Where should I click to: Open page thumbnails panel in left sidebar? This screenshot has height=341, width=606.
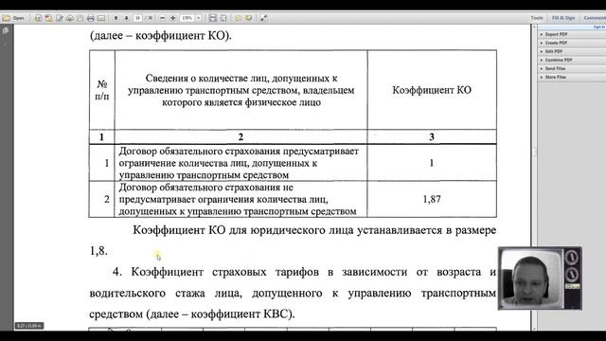click(x=6, y=30)
